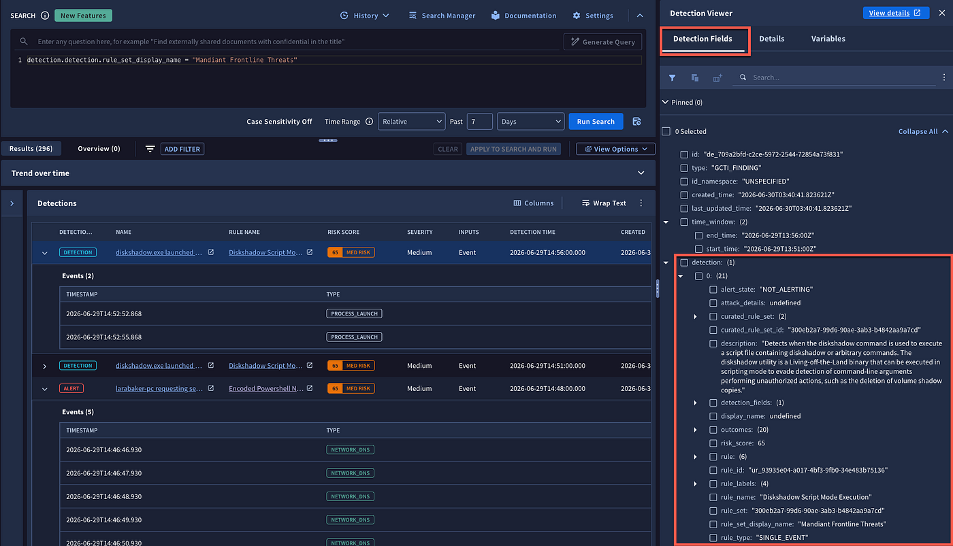Screen dimensions: 953x546
Task: Click external link icon beside first diskshadow.exe name
Action: coord(210,252)
